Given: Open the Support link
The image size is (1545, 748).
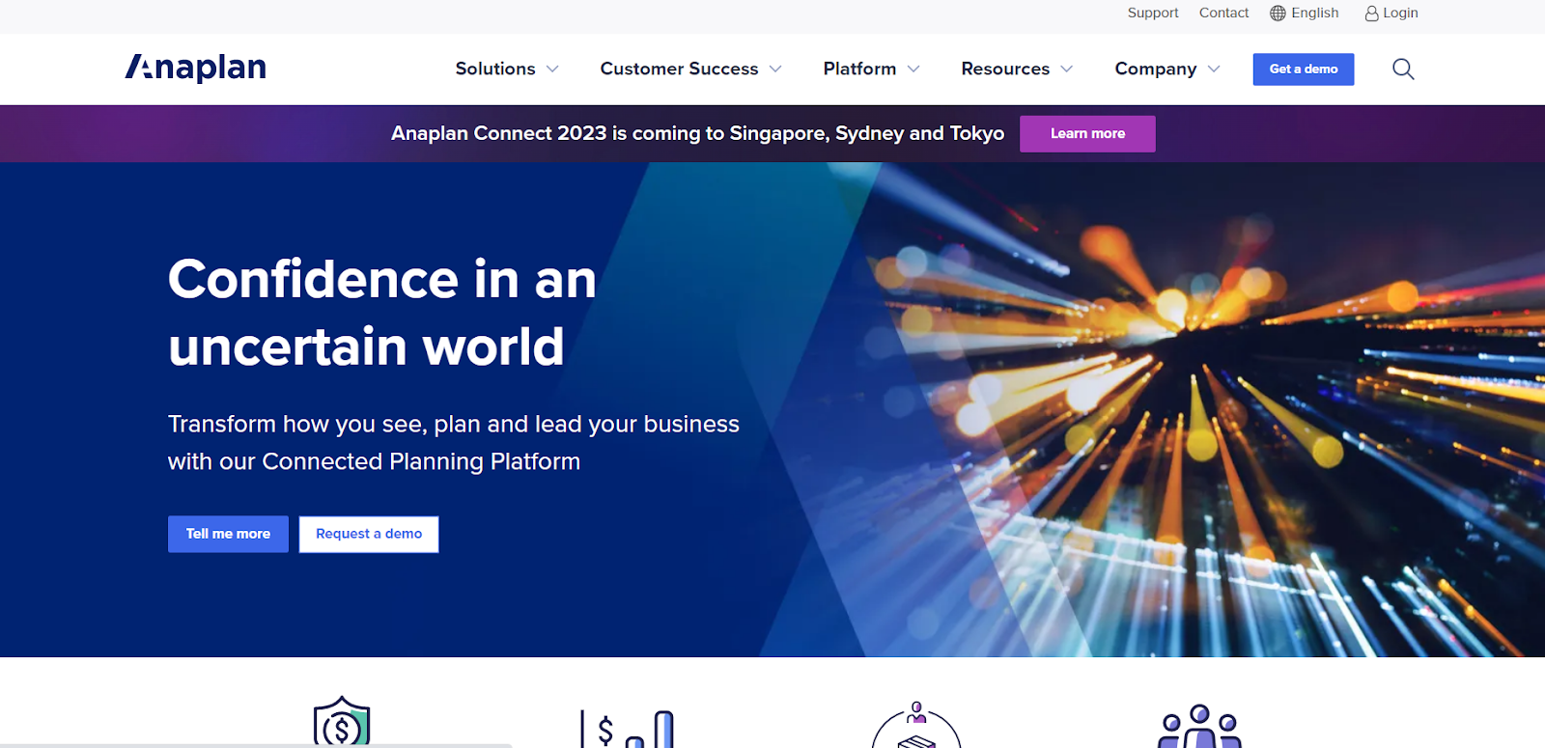Looking at the screenshot, I should click(1153, 13).
